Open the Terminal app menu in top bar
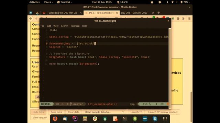 [65, 2]
